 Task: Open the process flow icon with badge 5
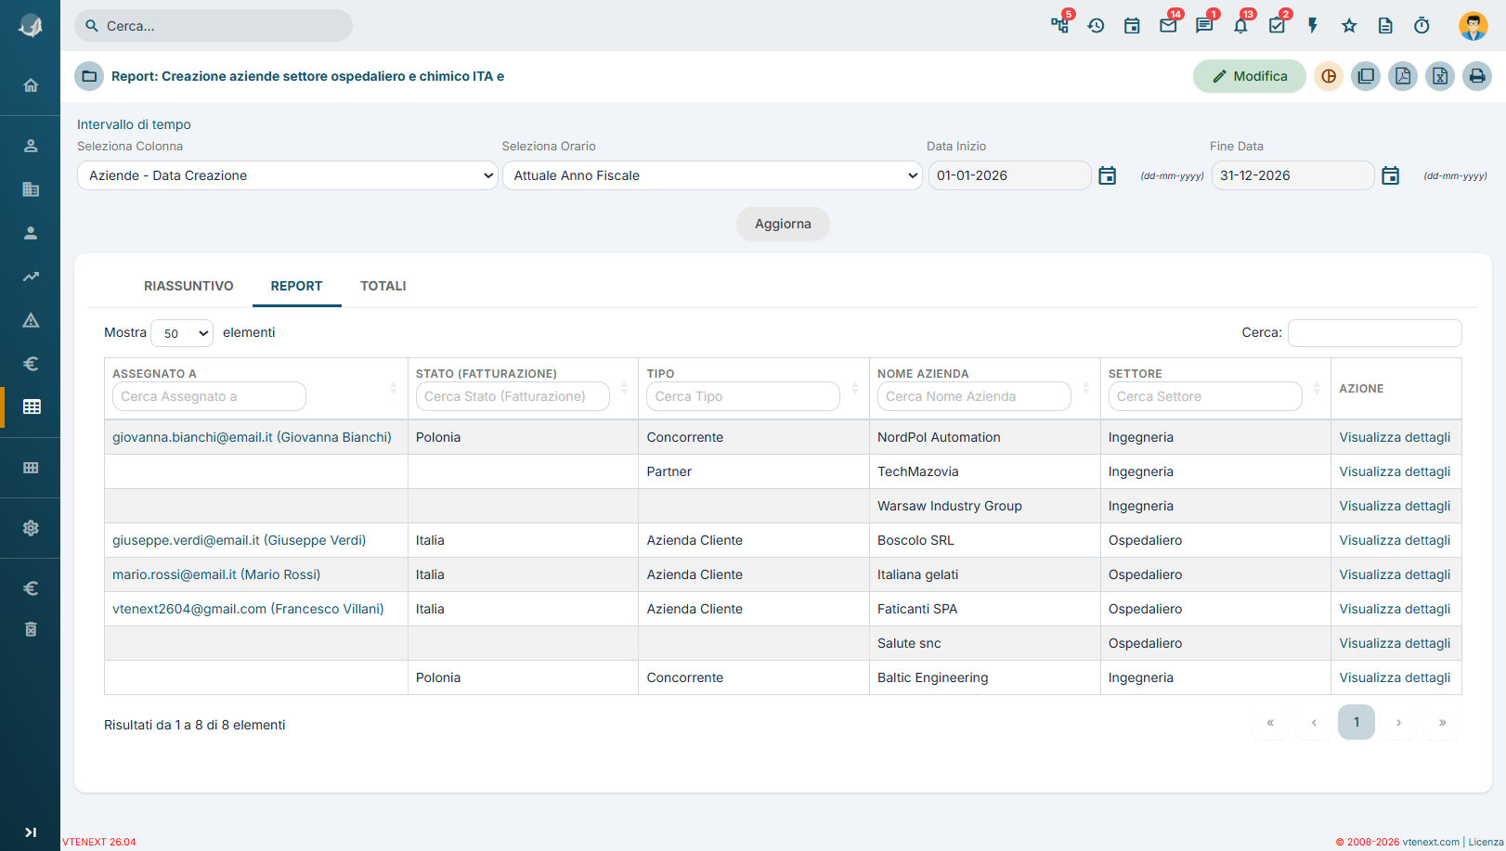[1059, 25]
